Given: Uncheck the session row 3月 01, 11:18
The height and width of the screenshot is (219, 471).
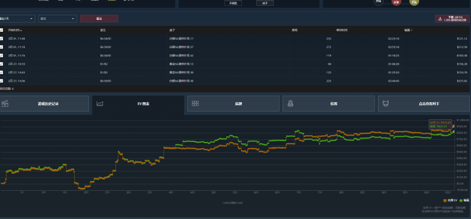Looking at the screenshot, I should click(x=2, y=47).
